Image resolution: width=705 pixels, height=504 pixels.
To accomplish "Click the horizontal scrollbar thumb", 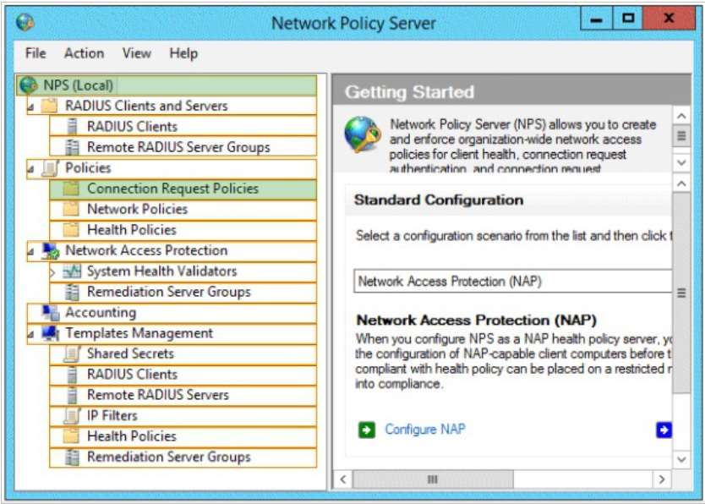I will [433, 479].
